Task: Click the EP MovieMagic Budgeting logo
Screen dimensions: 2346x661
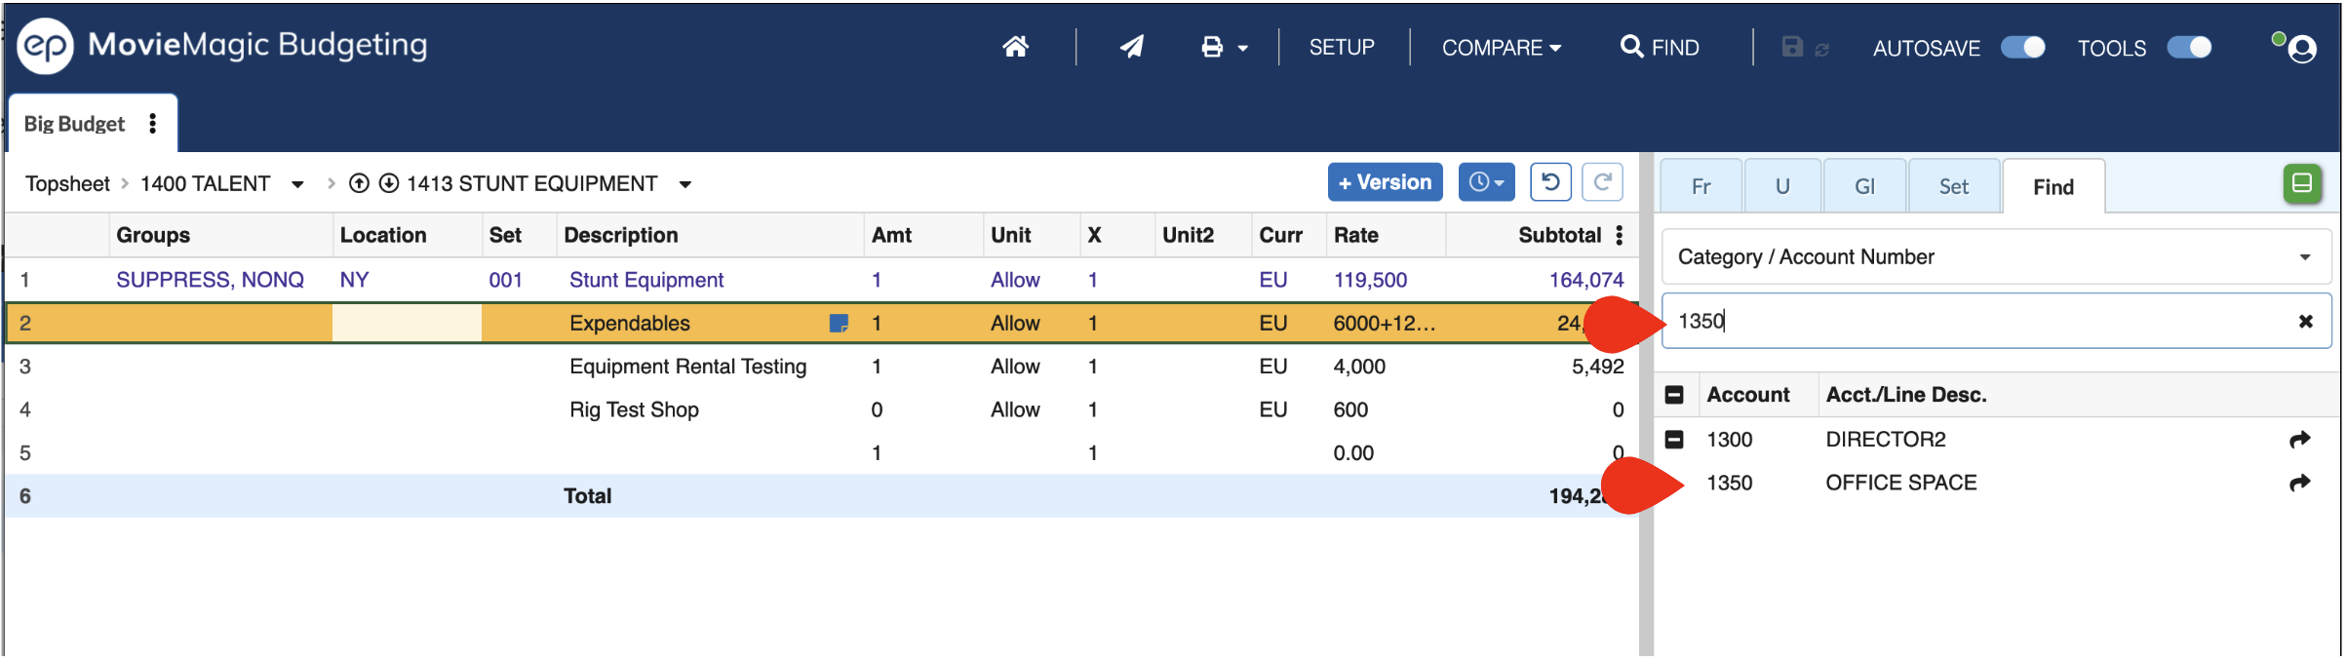Action: (x=222, y=46)
